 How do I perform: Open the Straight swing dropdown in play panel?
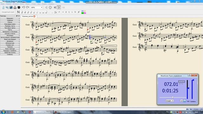tap(170, 101)
